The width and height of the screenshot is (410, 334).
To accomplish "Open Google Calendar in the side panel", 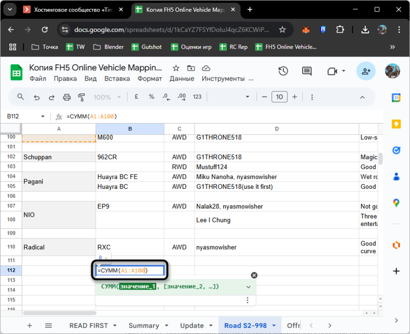I will (396, 98).
